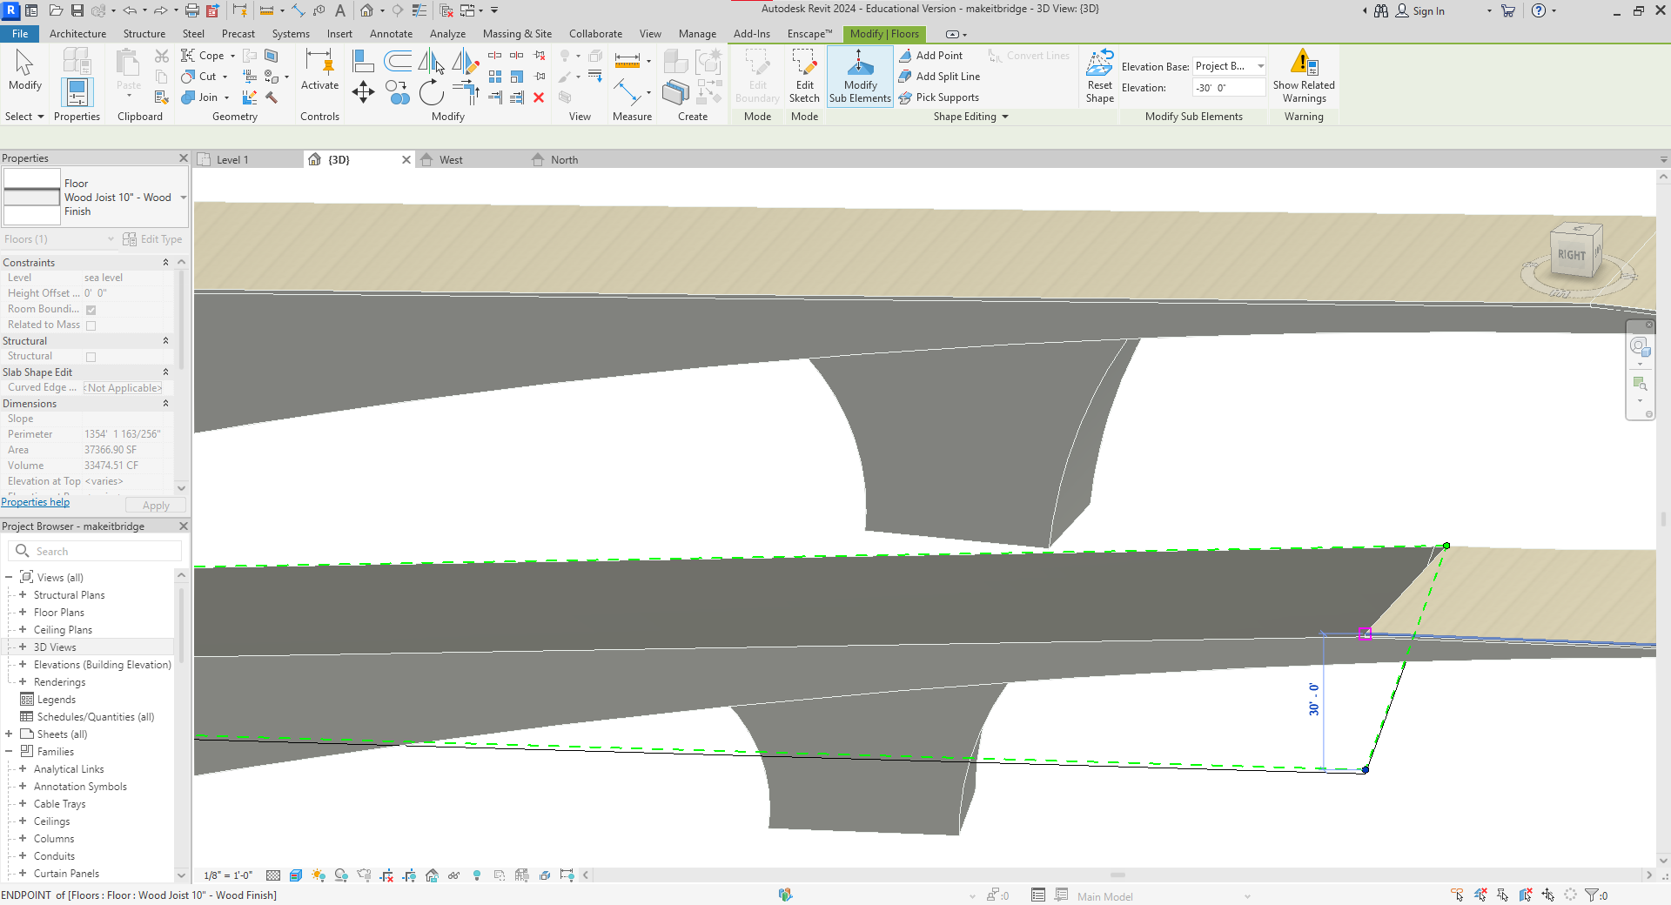Click the Elevation value input field
Screen dimensions: 1671x905
[x=1228, y=88]
